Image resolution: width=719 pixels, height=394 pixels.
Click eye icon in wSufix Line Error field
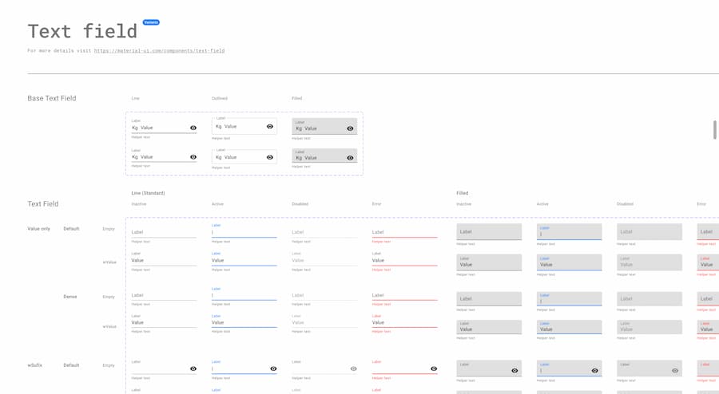434,368
